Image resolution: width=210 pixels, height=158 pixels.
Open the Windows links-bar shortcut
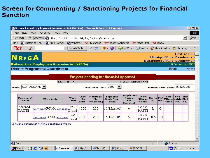coord(74,43)
